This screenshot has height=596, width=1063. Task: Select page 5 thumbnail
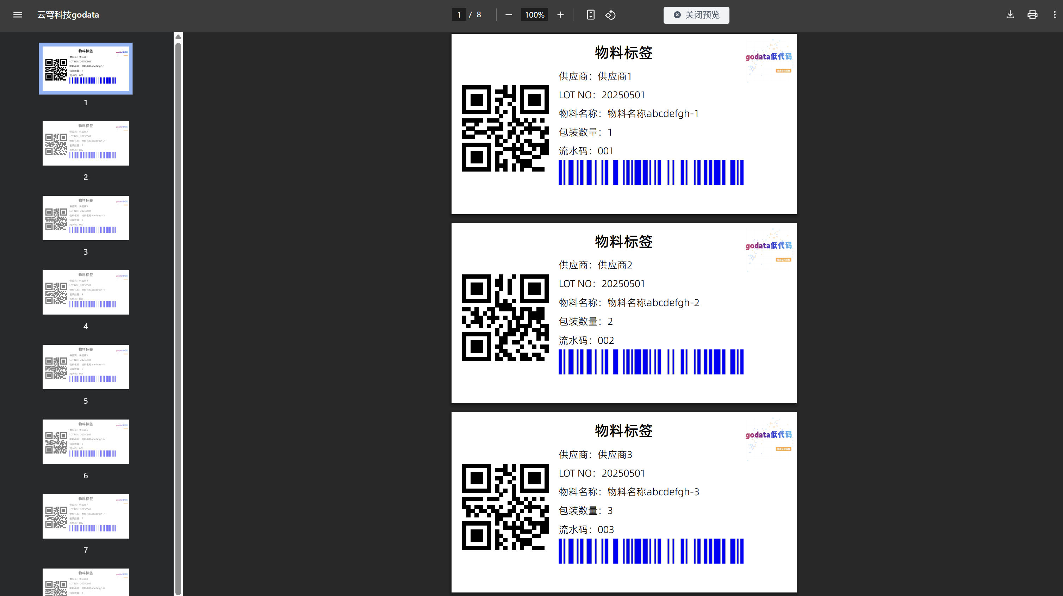86,367
